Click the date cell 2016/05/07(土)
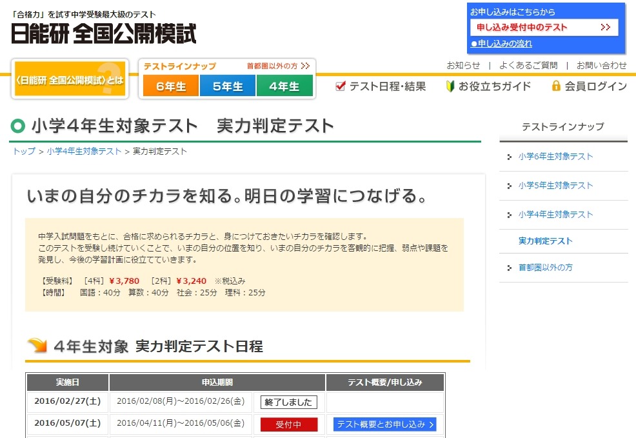The width and height of the screenshot is (636, 438). [x=68, y=423]
